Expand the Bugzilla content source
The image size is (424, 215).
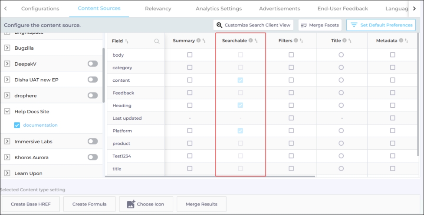[x=7, y=48]
